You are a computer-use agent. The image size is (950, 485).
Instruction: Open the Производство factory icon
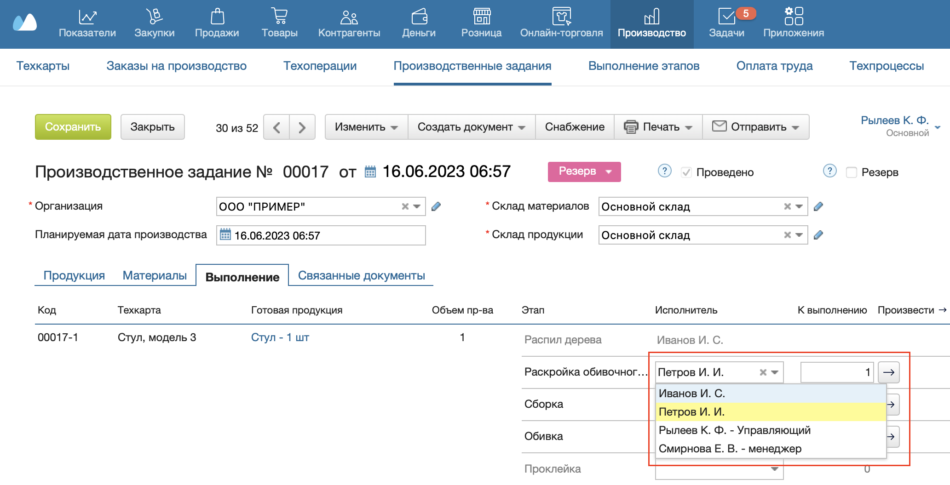pyautogui.click(x=652, y=17)
